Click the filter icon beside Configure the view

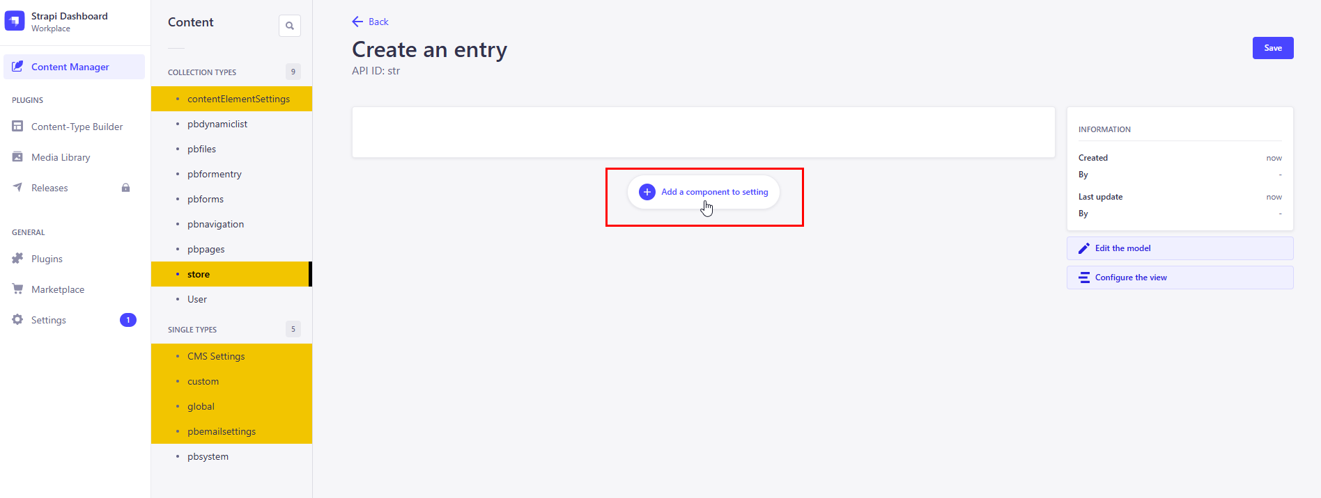click(x=1084, y=277)
